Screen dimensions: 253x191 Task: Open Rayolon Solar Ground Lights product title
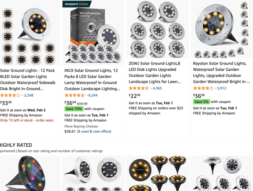[x=221, y=73]
